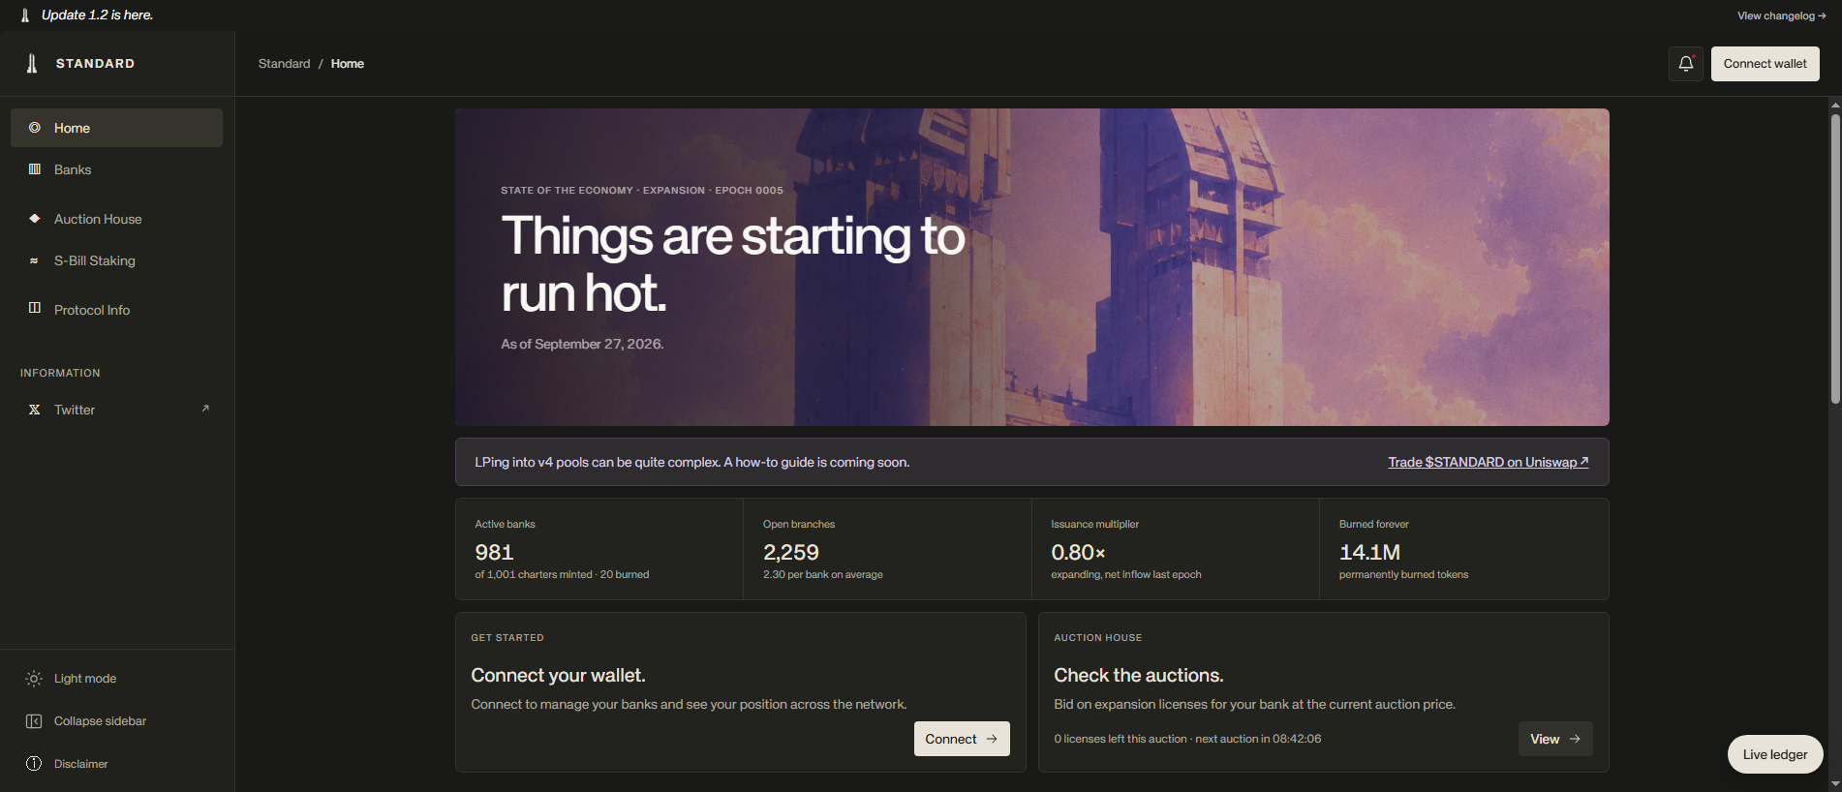Image resolution: width=1842 pixels, height=792 pixels.
Task: Click the Issuance multiplier value 0.80×
Action: [1078, 552]
